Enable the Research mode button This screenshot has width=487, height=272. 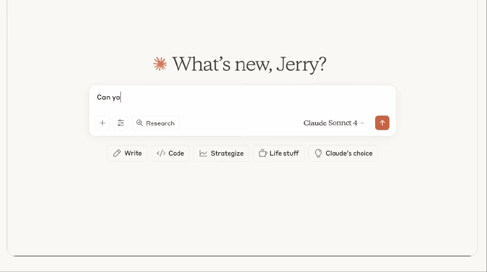coord(156,123)
